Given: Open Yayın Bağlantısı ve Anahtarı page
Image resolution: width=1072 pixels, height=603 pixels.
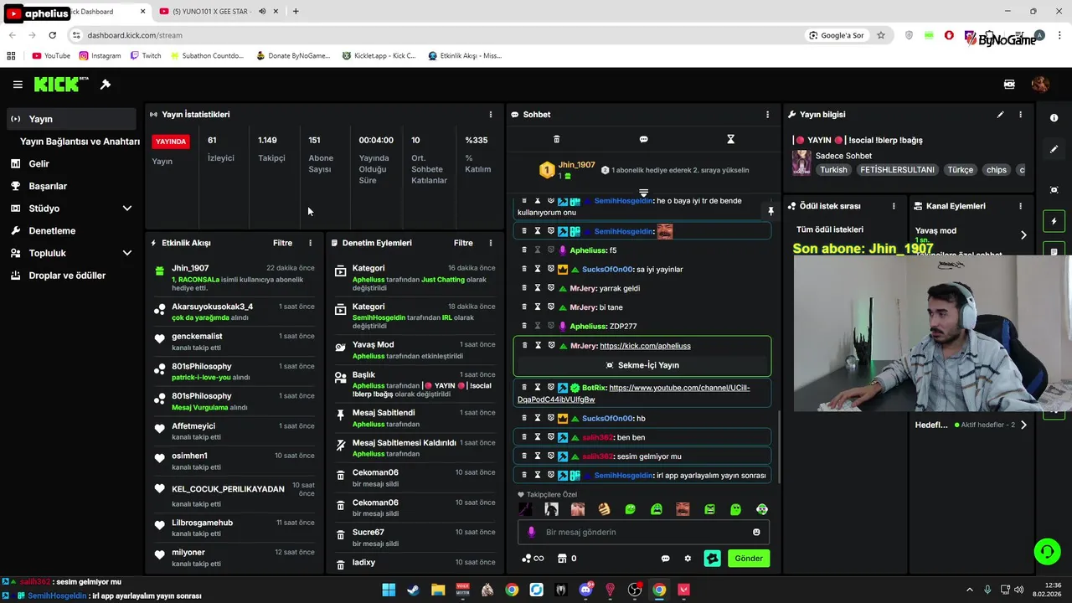Looking at the screenshot, I should click(x=80, y=142).
